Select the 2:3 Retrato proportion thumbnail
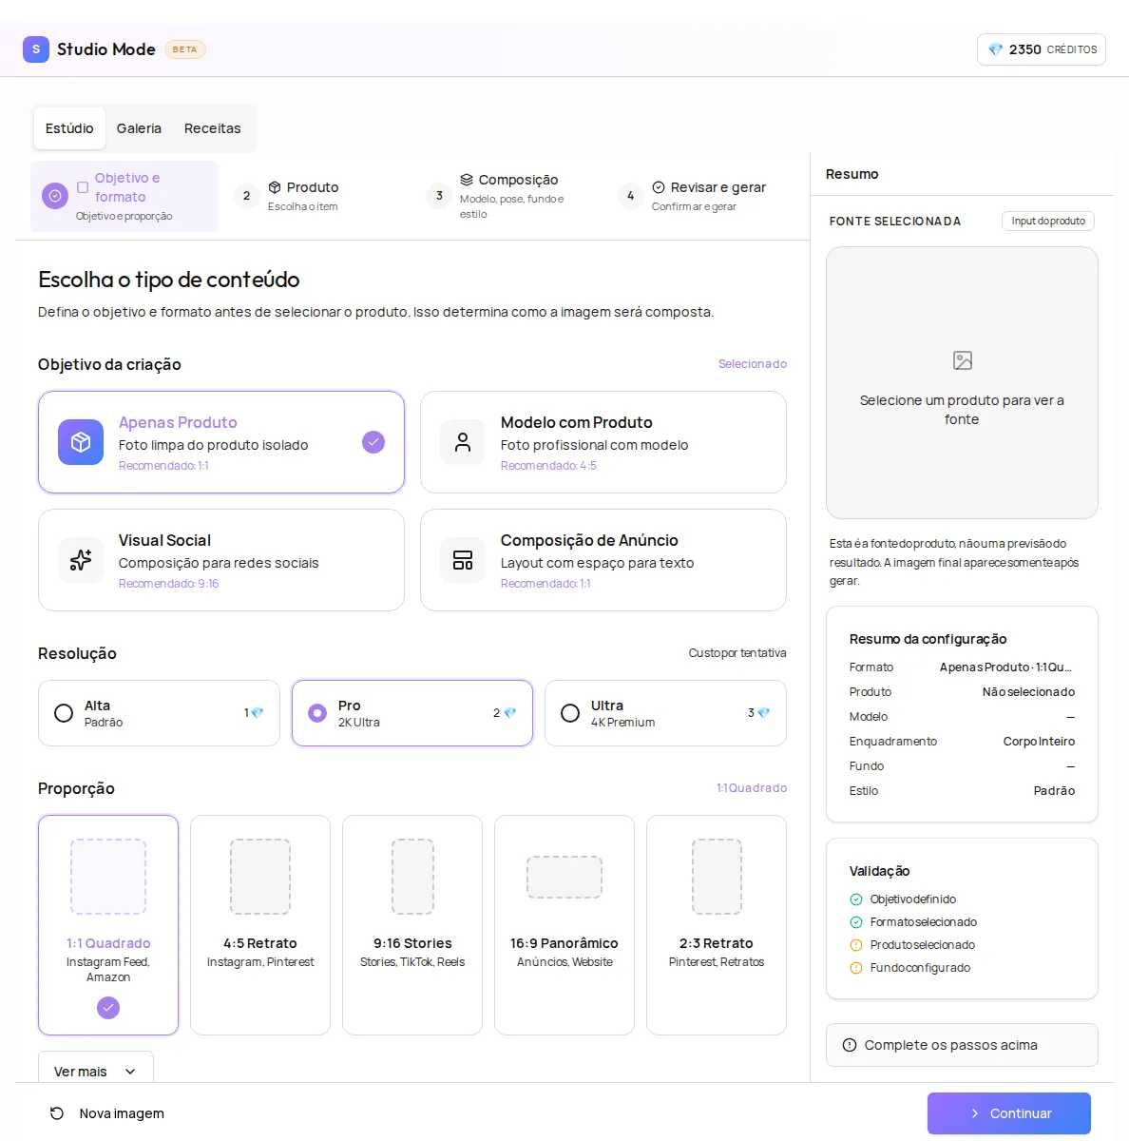Image resolution: width=1129 pixels, height=1141 pixels. click(x=717, y=877)
